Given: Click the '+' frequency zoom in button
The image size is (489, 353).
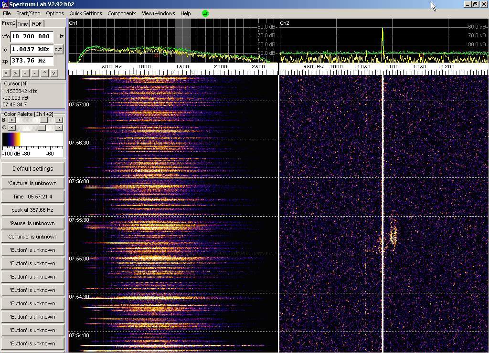Looking at the screenshot, I should pyautogui.click(x=25, y=73).
